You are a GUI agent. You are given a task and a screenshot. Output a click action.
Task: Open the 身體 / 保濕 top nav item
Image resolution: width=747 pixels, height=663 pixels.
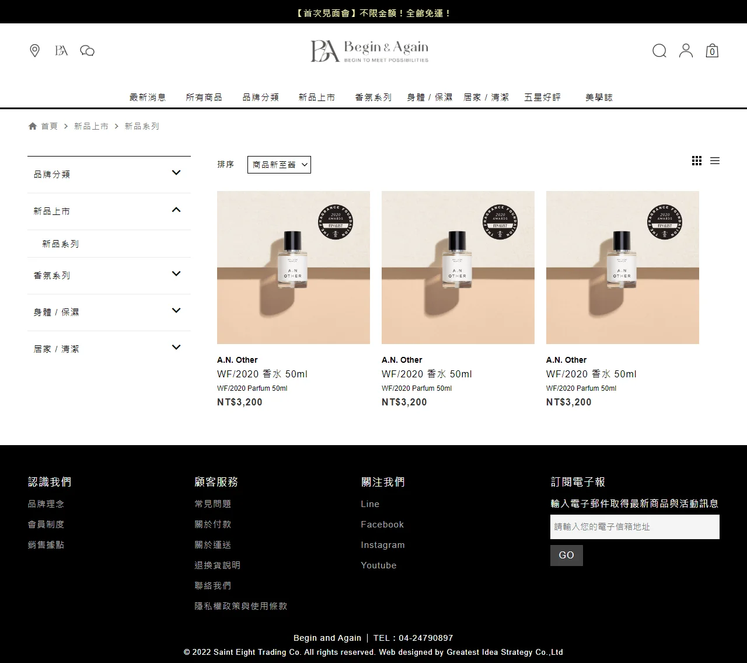tap(430, 97)
